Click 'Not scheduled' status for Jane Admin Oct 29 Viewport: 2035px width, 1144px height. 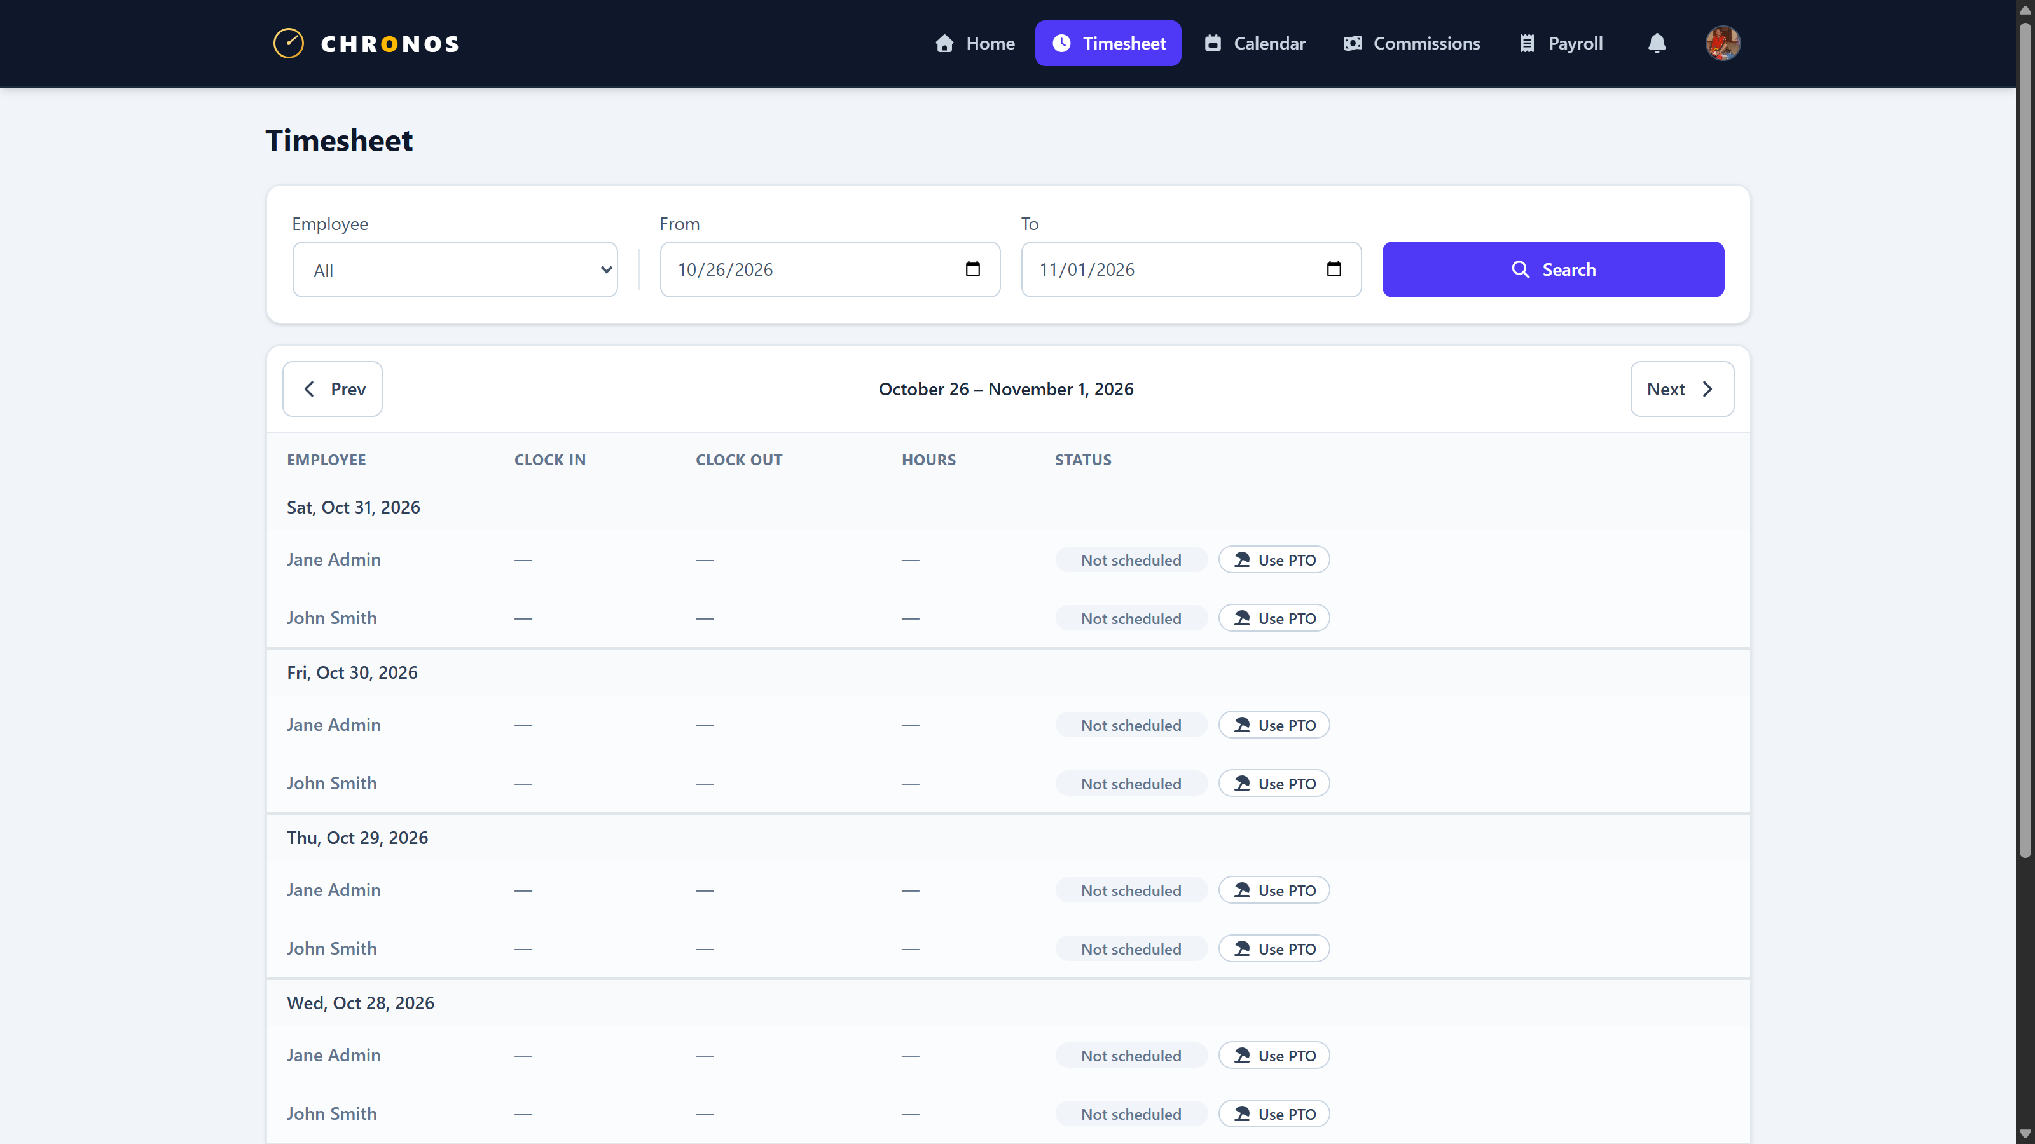point(1131,890)
